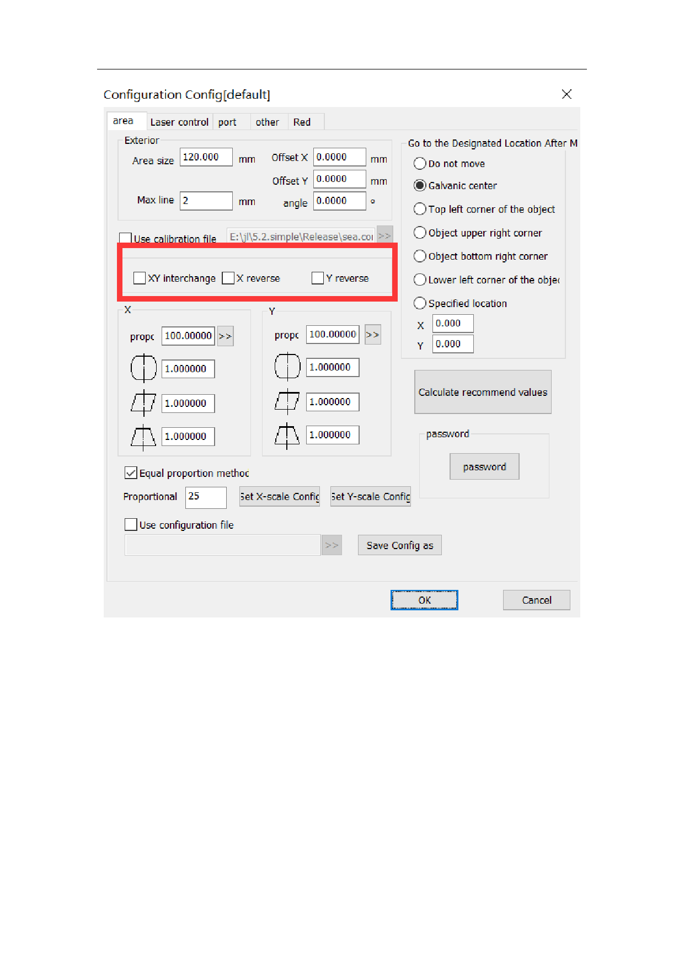This screenshot has width=684, height=967.
Task: Click the Save Config as button
Action: (399, 545)
